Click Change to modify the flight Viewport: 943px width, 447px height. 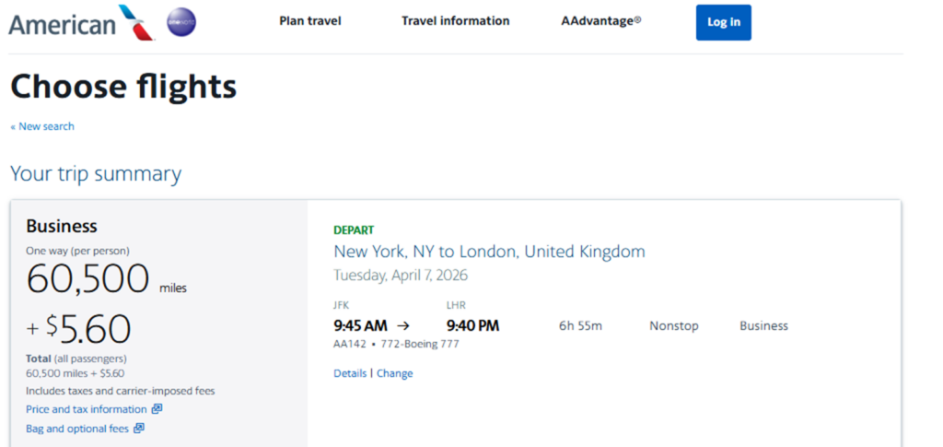pyautogui.click(x=394, y=373)
